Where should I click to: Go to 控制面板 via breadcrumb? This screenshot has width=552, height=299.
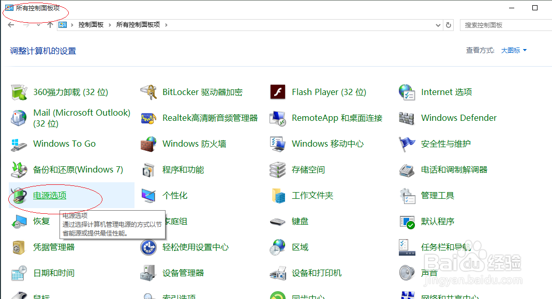92,24
